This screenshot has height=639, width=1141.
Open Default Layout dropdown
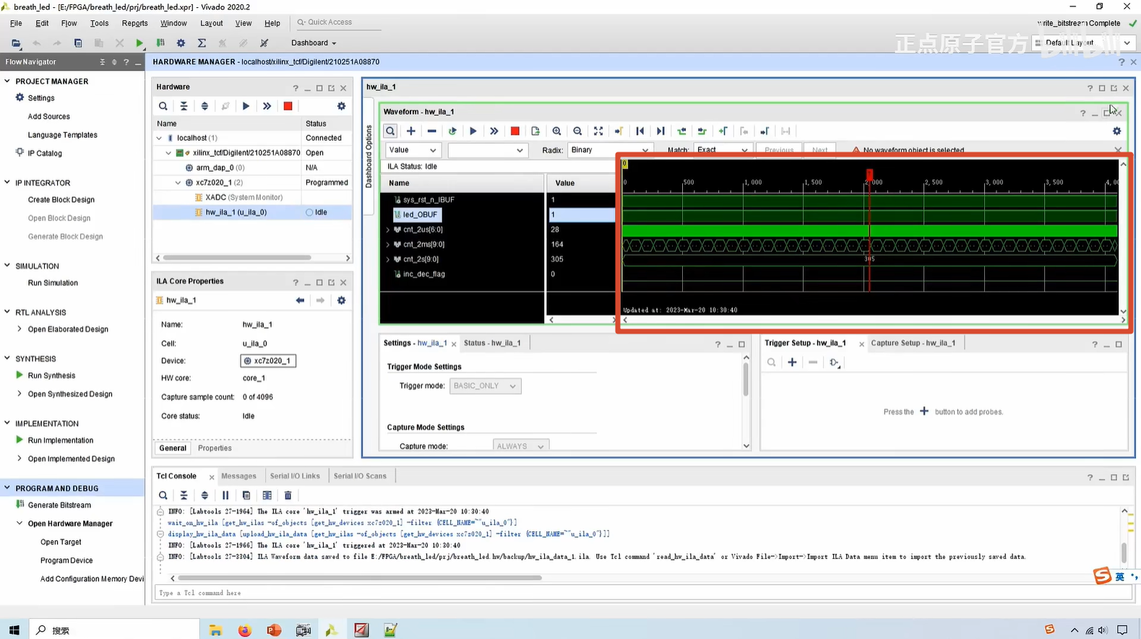(1082, 43)
